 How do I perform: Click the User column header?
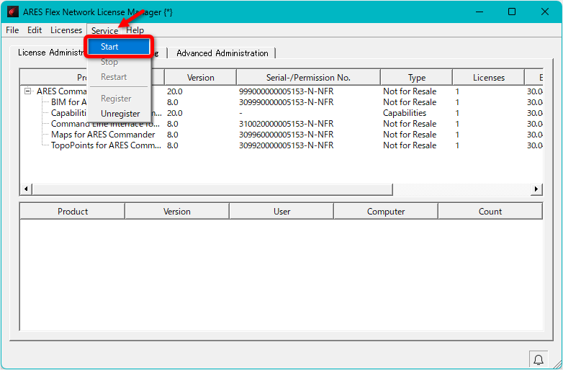point(281,212)
